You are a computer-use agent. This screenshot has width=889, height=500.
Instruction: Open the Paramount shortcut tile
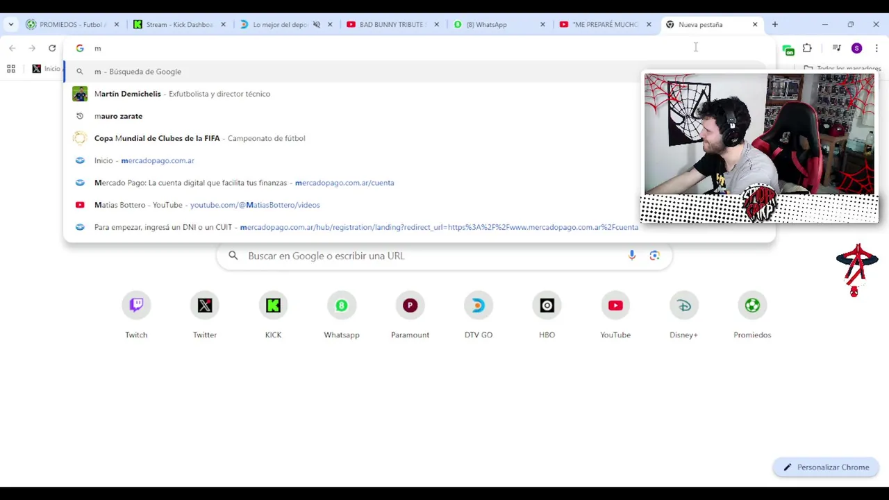tap(410, 316)
